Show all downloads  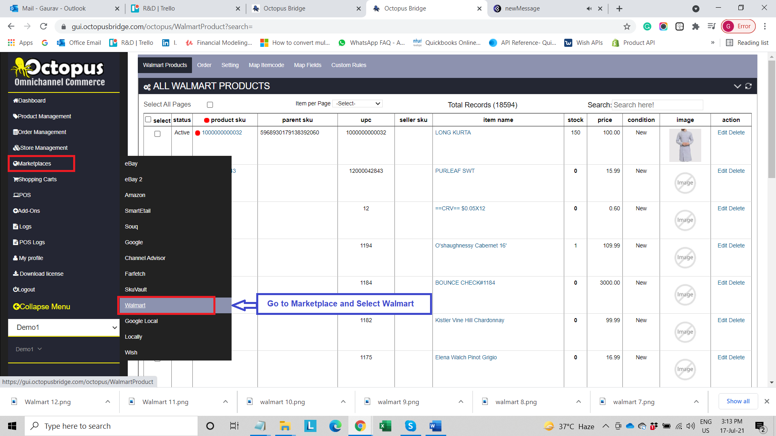tap(738, 401)
